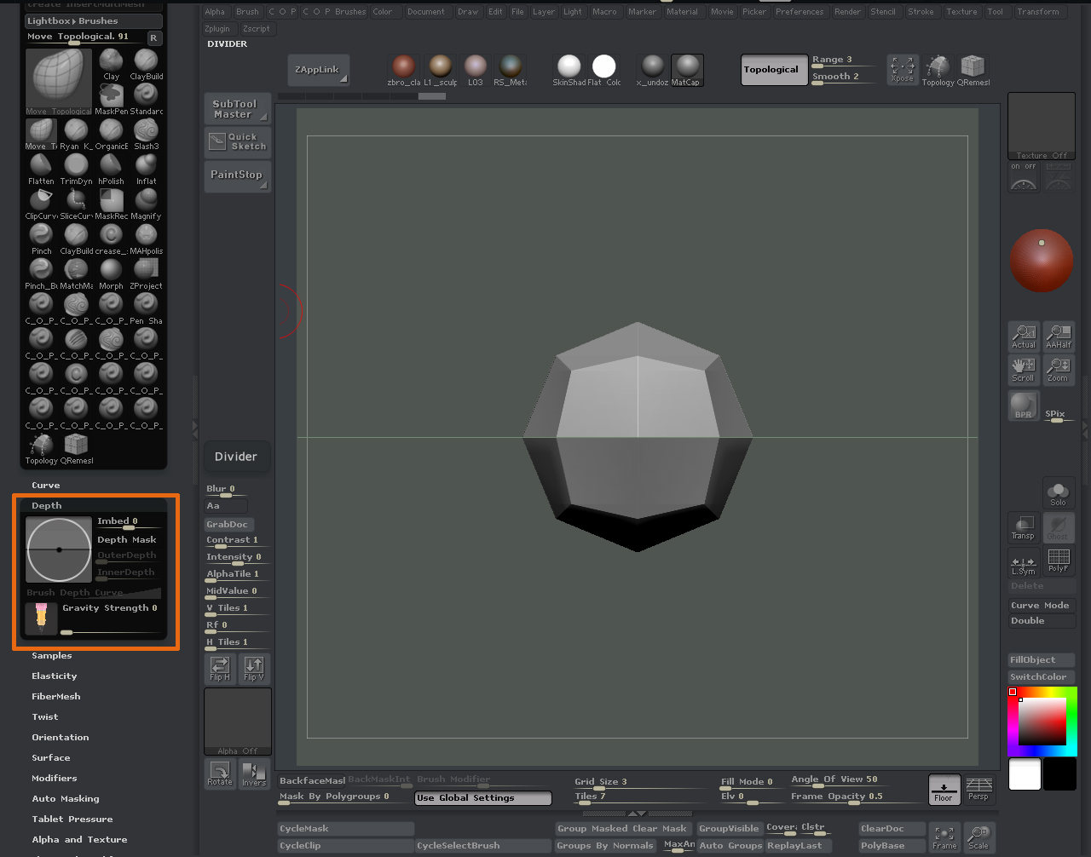
Task: Collapse the Depth section header
Action: (x=47, y=505)
